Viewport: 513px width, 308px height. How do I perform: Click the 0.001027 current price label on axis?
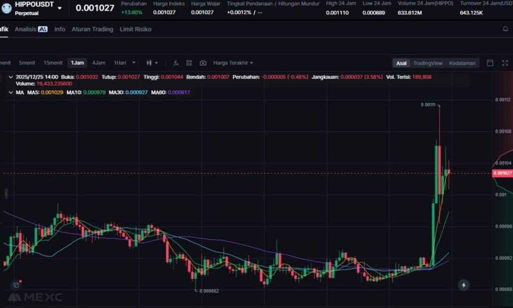pyautogui.click(x=502, y=173)
